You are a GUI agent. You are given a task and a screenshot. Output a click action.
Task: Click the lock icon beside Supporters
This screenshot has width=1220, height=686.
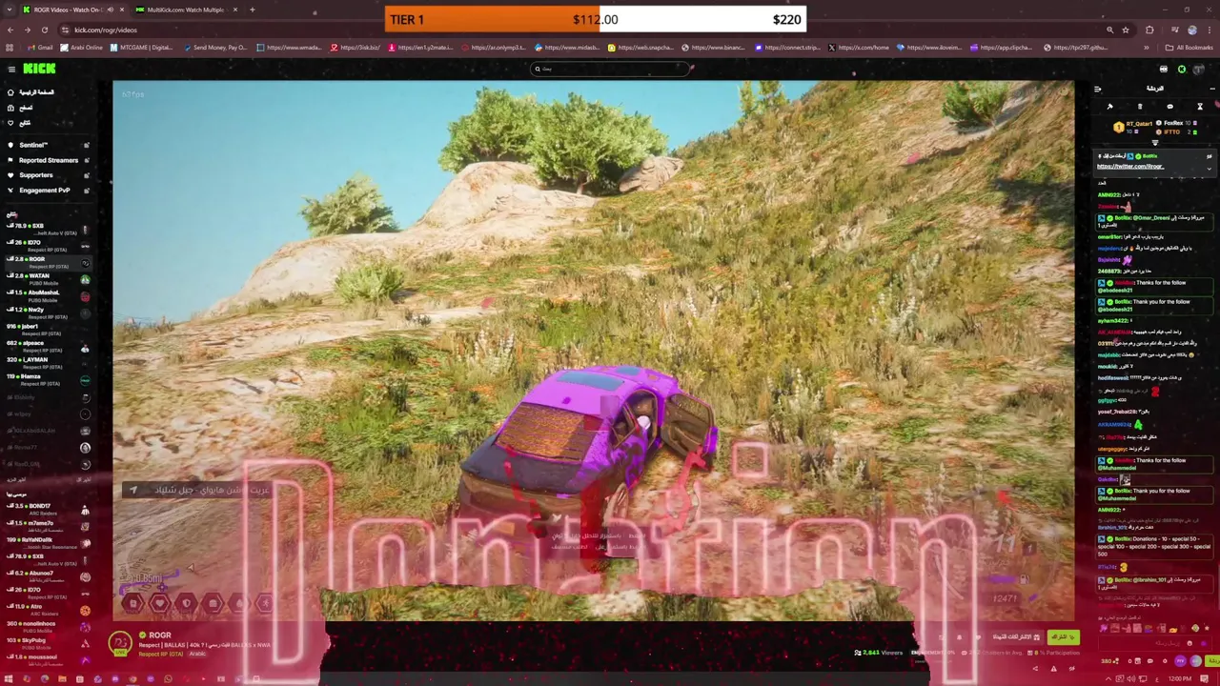(86, 175)
